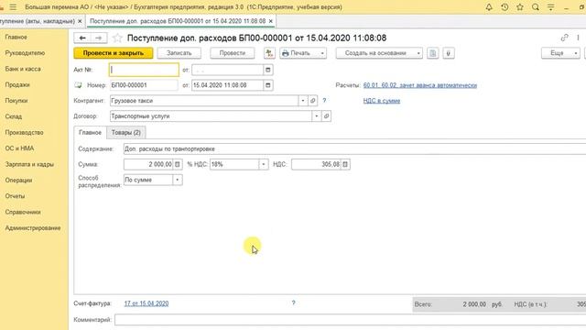The height and width of the screenshot is (330, 586).
Task: Open счет-фактура 17 от 15.04.2020 link
Action: tap(146, 303)
